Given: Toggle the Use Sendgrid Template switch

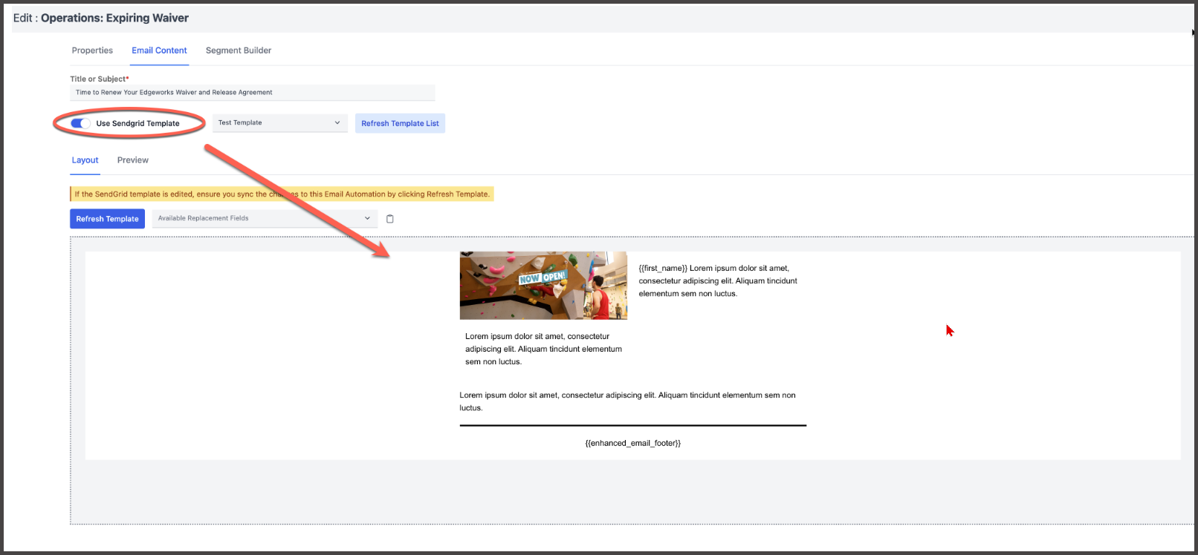Looking at the screenshot, I should (80, 123).
